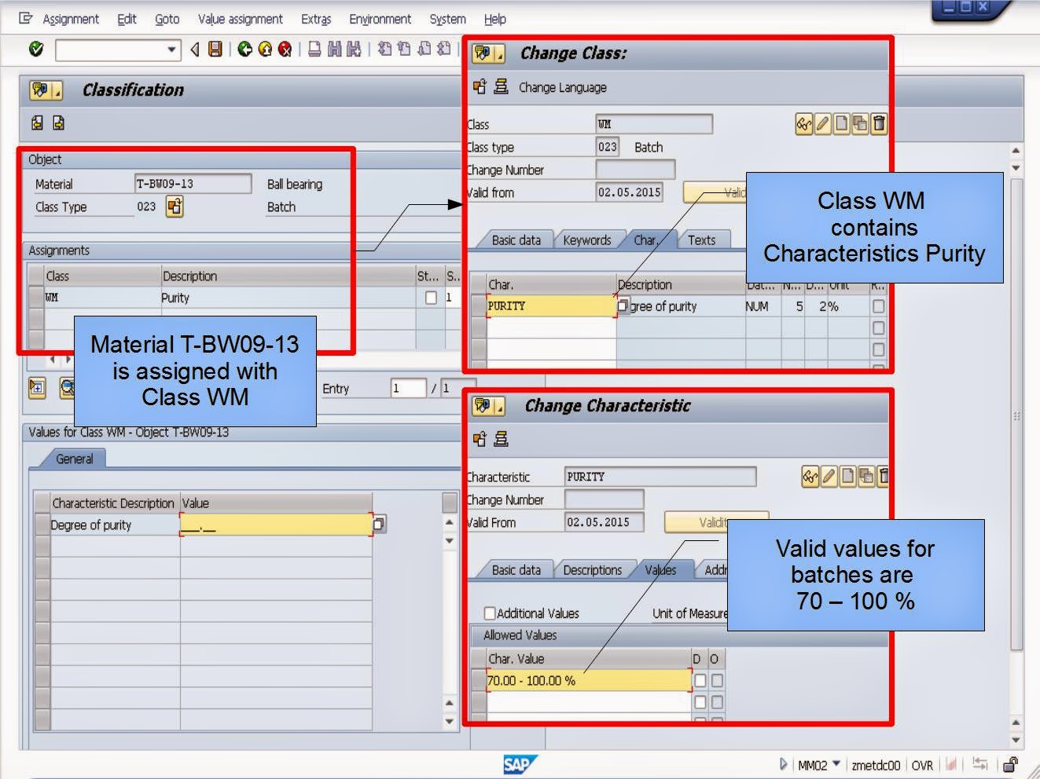Click in the Characteristic Value input field
Image resolution: width=1040 pixels, height=779 pixels.
[582, 681]
